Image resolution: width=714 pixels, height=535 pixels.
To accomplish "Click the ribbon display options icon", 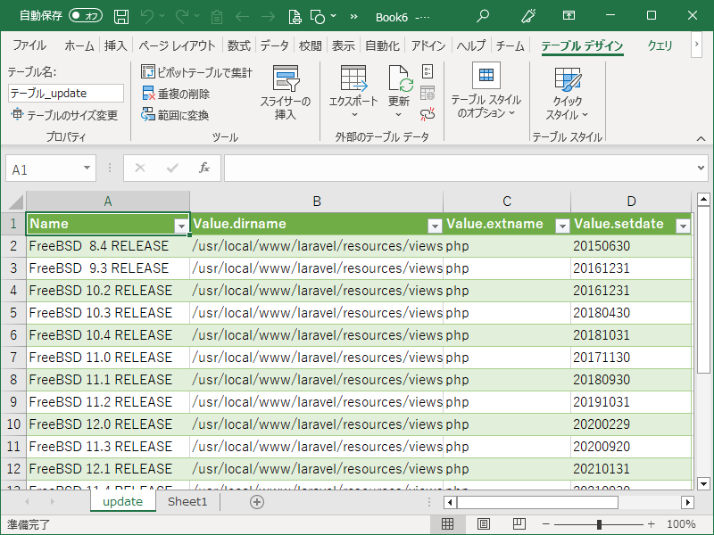I will 569,15.
